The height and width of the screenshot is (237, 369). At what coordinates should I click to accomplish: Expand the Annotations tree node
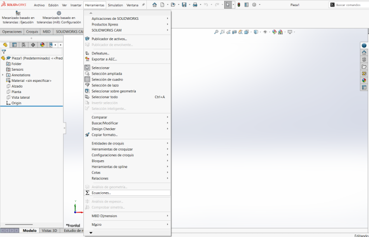tap(3, 75)
